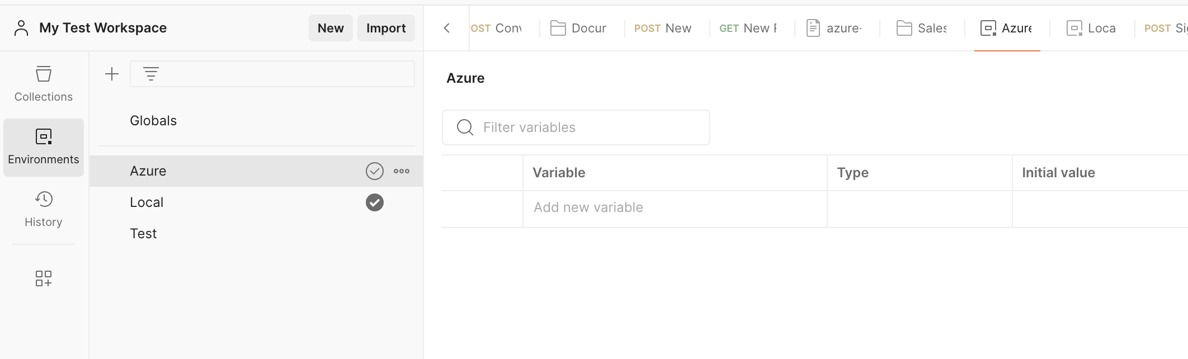Click the user avatar workspace icon
The width and height of the screenshot is (1188, 359).
[x=21, y=28]
